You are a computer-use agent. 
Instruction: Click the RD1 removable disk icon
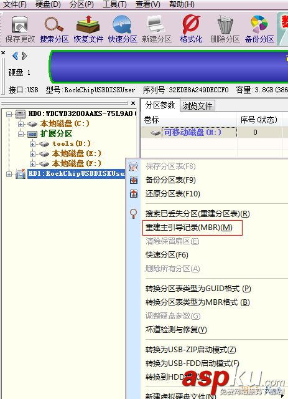[21, 174]
